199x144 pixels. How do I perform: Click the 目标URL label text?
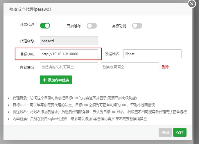coord(27,54)
